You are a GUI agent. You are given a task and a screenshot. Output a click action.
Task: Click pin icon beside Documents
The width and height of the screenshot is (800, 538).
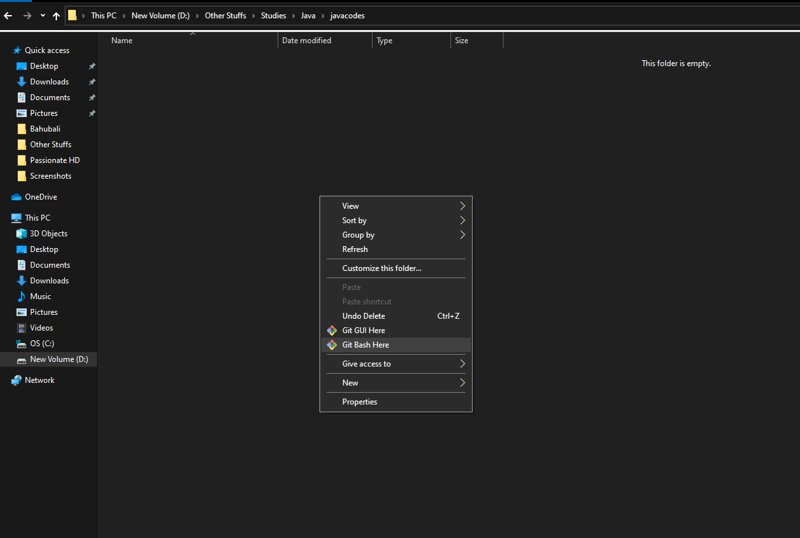(x=92, y=98)
